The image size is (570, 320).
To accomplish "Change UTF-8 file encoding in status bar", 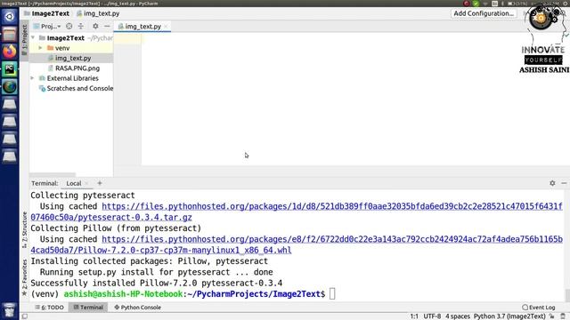I will 432,316.
